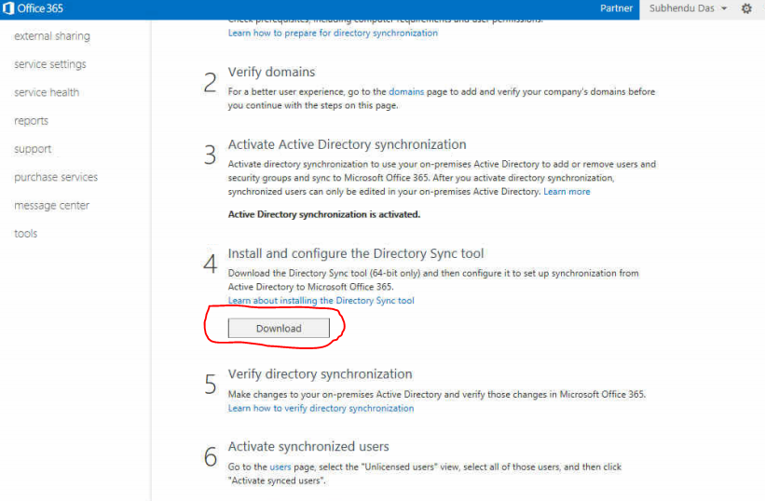Click 'Install and configure the Directory Sync tool' heading
The width and height of the screenshot is (765, 501).
(x=356, y=253)
